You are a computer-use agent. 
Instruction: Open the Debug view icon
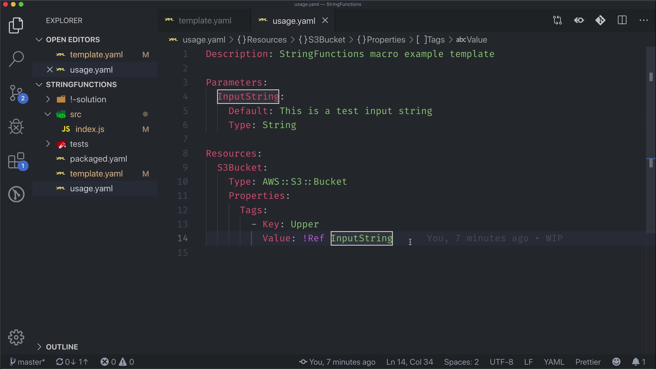coord(16,127)
